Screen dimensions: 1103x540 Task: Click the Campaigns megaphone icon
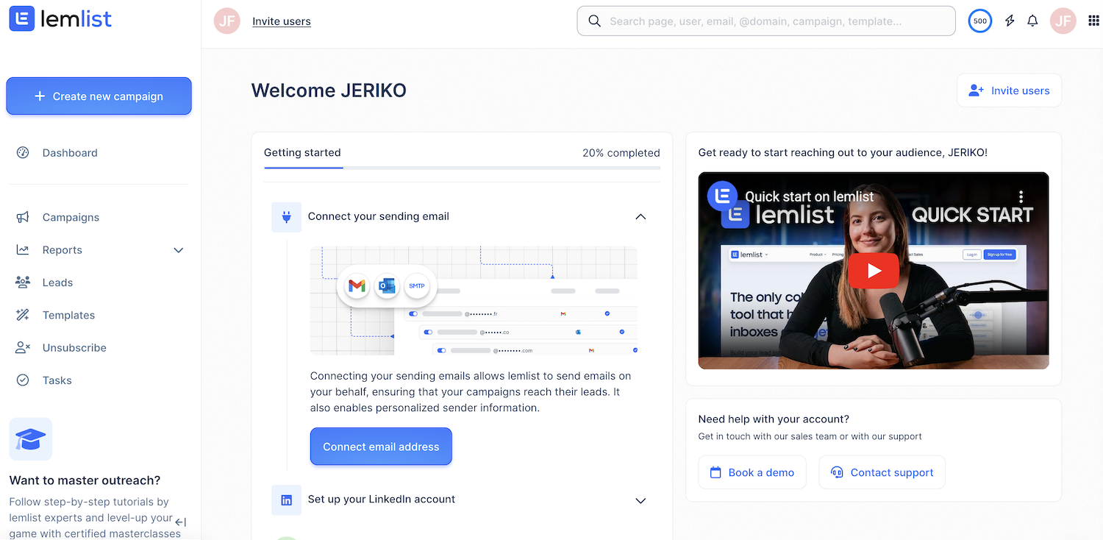23,217
